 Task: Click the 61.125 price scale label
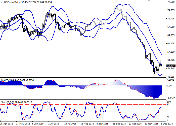[171, 44]
